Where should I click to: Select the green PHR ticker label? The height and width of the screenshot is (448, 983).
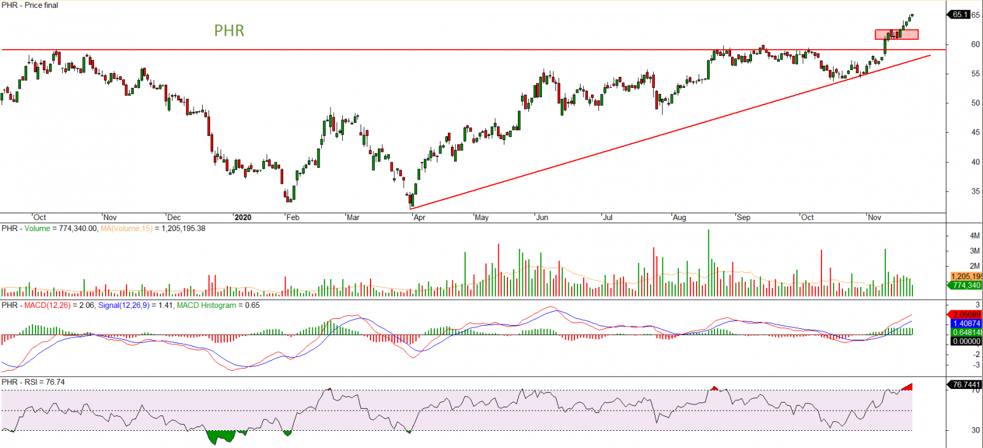[x=229, y=31]
